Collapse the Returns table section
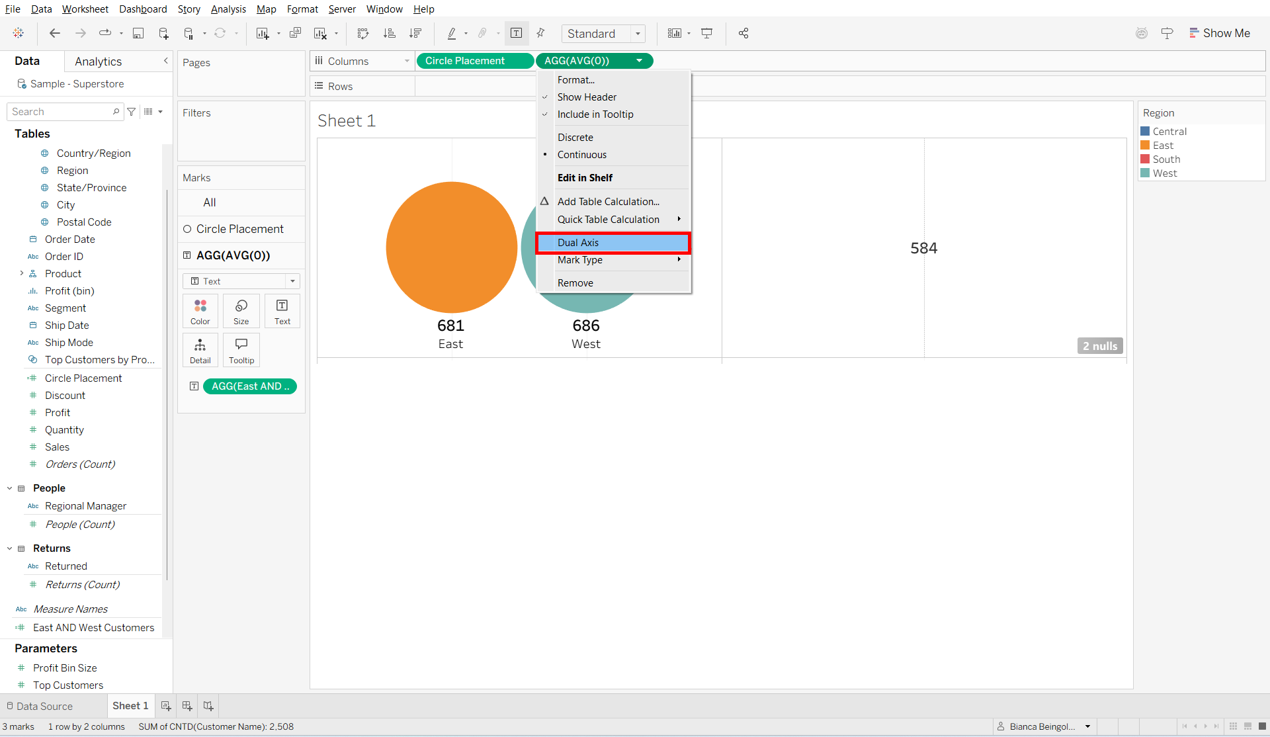The width and height of the screenshot is (1270, 737). (x=9, y=548)
